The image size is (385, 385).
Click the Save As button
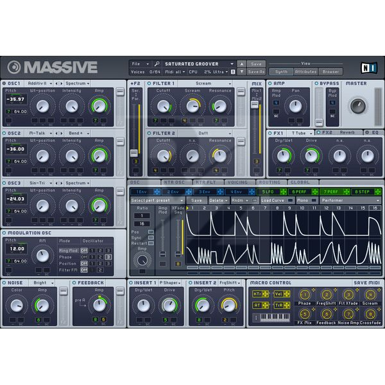[256, 72]
